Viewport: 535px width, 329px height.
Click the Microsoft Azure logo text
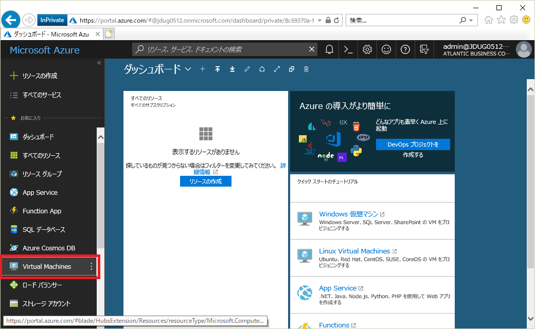pyautogui.click(x=45, y=50)
